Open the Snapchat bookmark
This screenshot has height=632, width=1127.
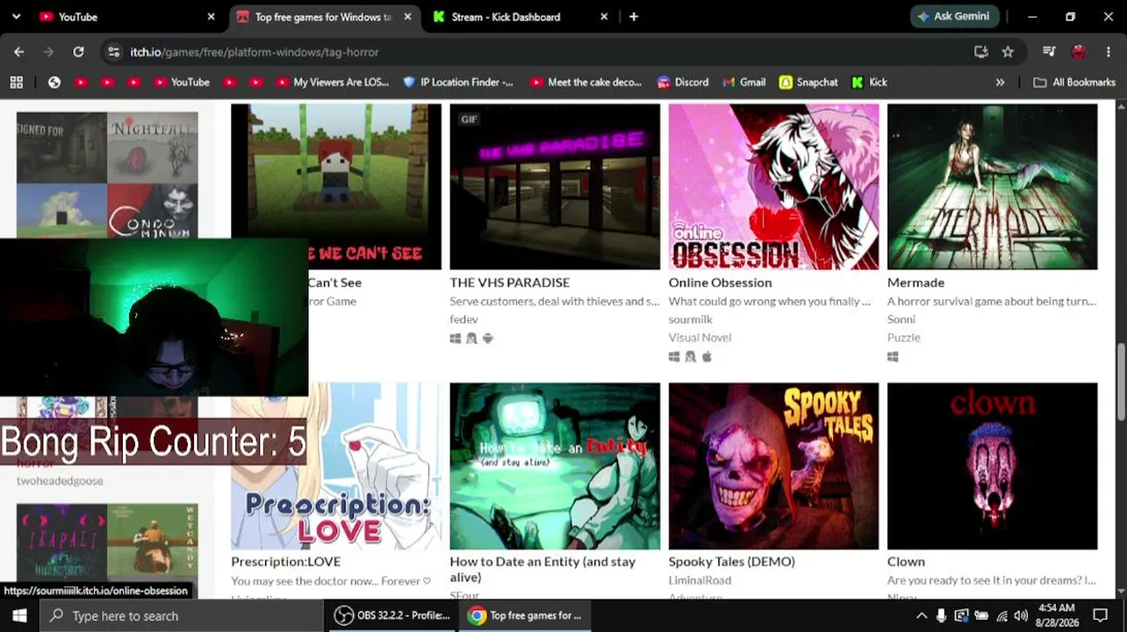[808, 82]
